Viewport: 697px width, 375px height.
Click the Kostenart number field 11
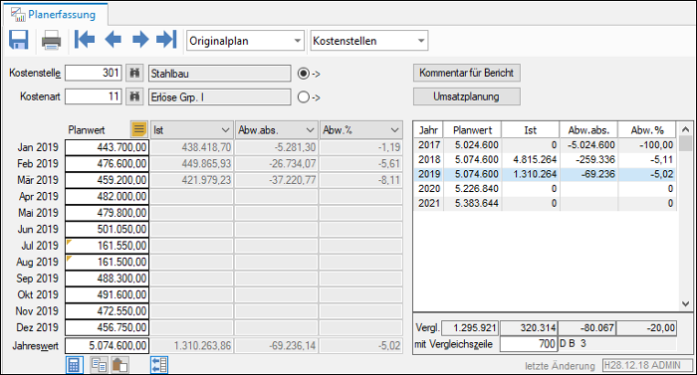pos(94,96)
